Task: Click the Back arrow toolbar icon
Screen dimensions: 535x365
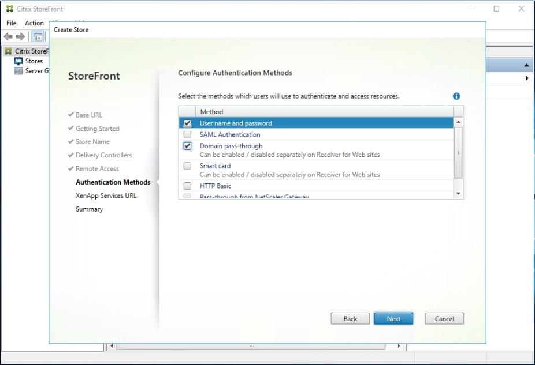Action: point(8,36)
